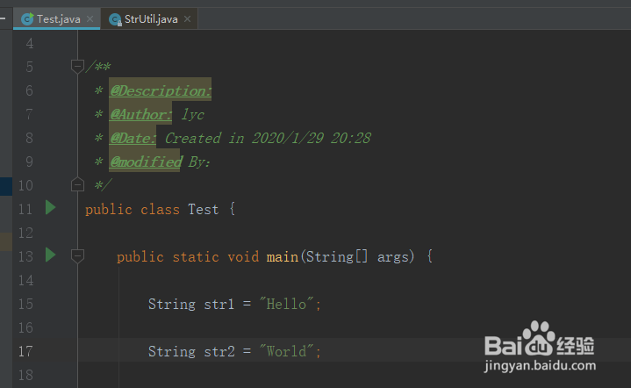
Task: Collapse the Javadoc comment at line 5
Action: point(77,67)
